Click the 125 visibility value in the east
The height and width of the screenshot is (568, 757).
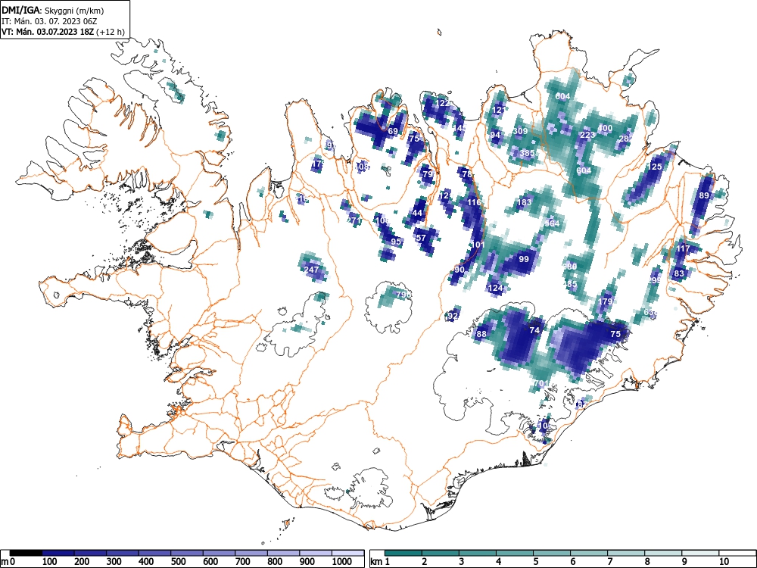(x=655, y=167)
